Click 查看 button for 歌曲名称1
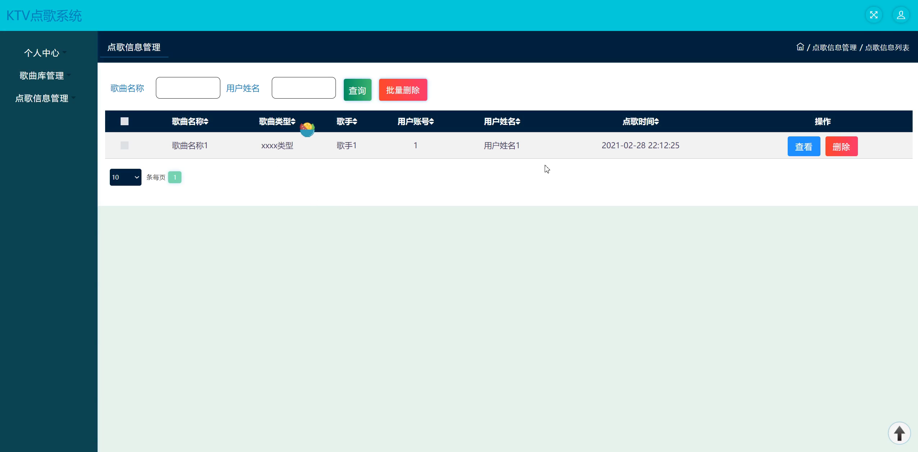918x452 pixels. [x=804, y=146]
